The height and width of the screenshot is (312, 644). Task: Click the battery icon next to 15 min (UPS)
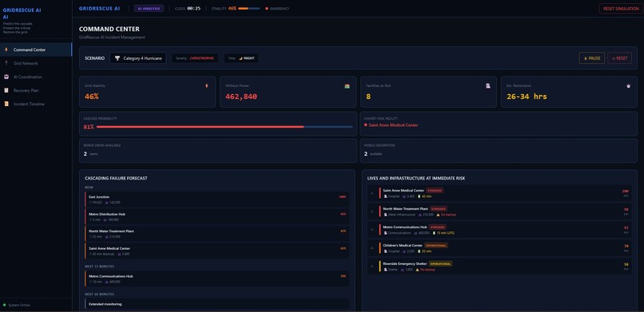tap(435, 233)
